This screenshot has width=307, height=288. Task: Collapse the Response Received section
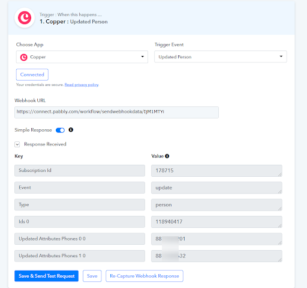[x=17, y=144]
